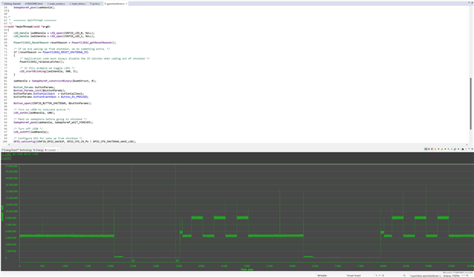Click the zoom in magnifier icon in graph toolbar
474x277 pixels.
pos(448,149)
